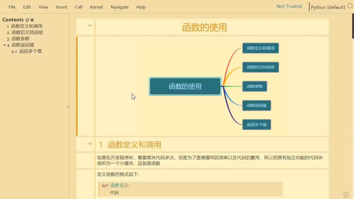Click the kernel idle circle indicator
Screen dimensions: 354x199
tap(350, 6)
